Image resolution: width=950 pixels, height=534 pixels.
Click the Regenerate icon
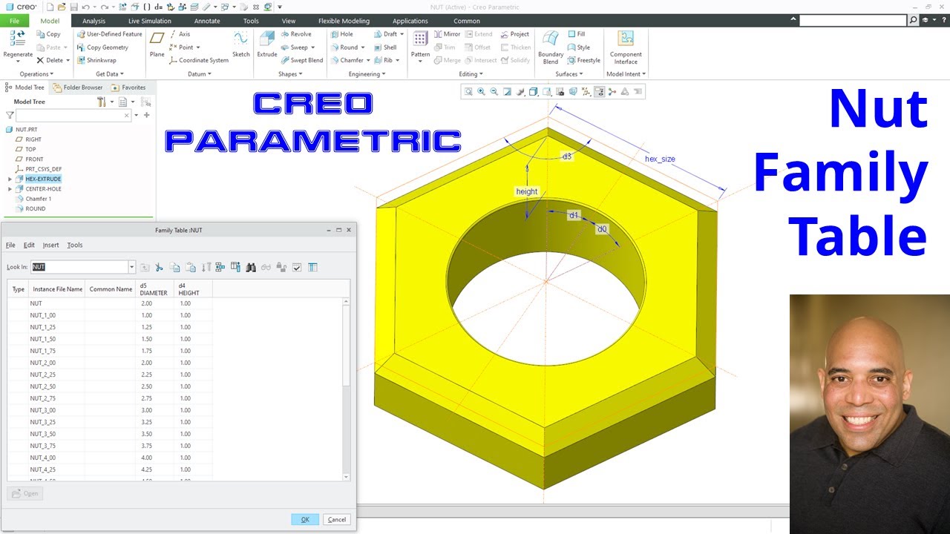point(17,39)
